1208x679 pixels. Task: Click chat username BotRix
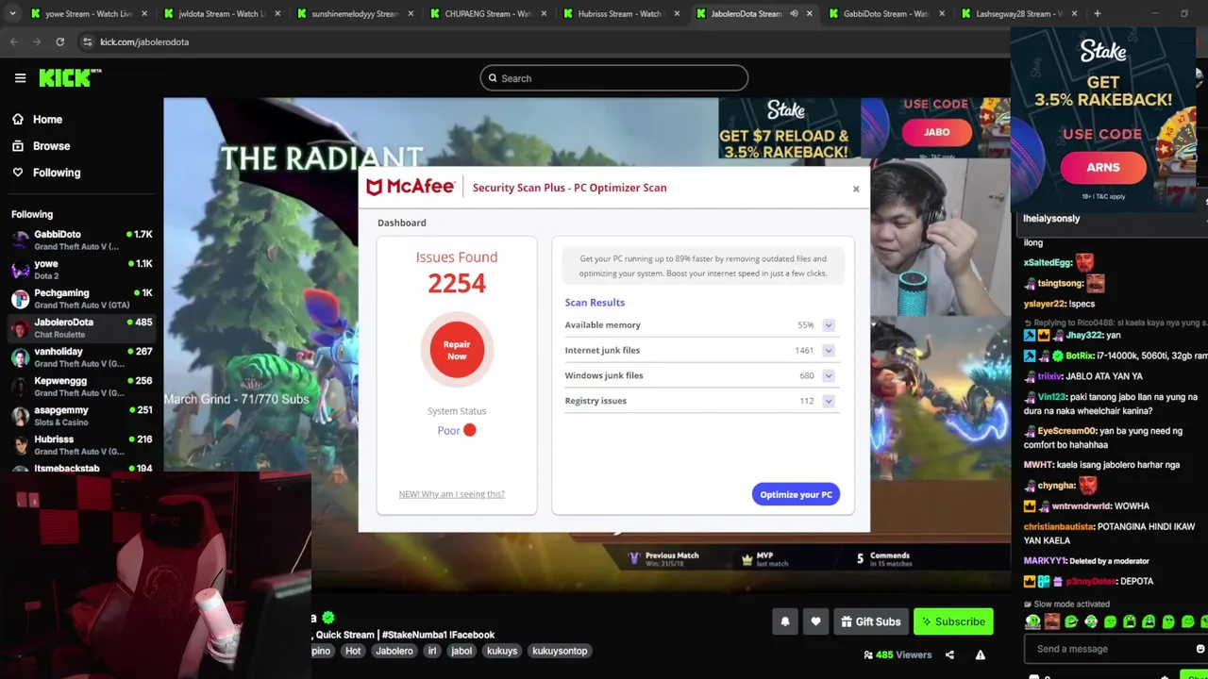tap(1078, 356)
